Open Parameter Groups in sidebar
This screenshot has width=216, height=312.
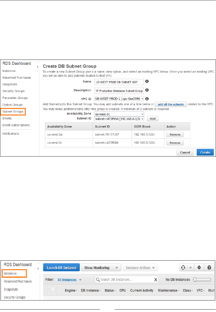coord(15,98)
